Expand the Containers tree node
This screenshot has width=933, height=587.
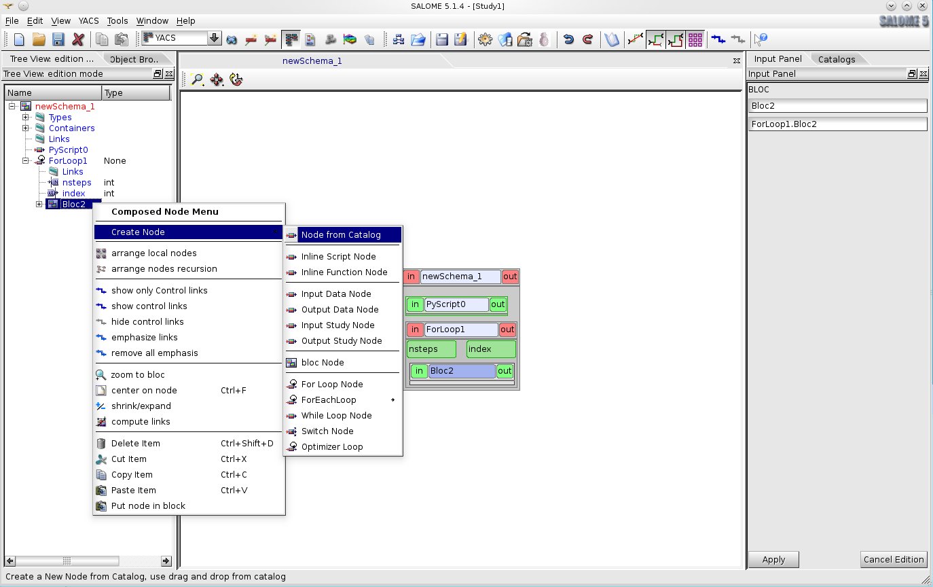click(26, 128)
